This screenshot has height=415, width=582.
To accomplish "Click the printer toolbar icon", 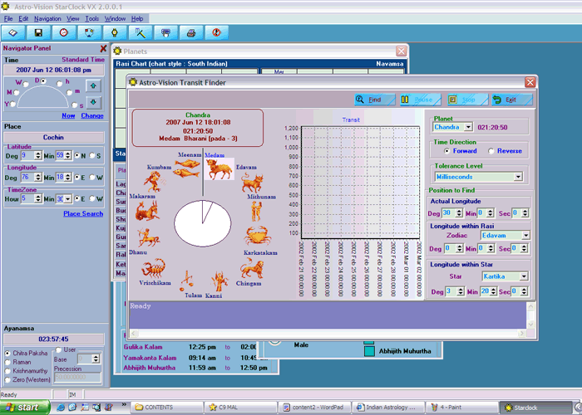I will [191, 33].
